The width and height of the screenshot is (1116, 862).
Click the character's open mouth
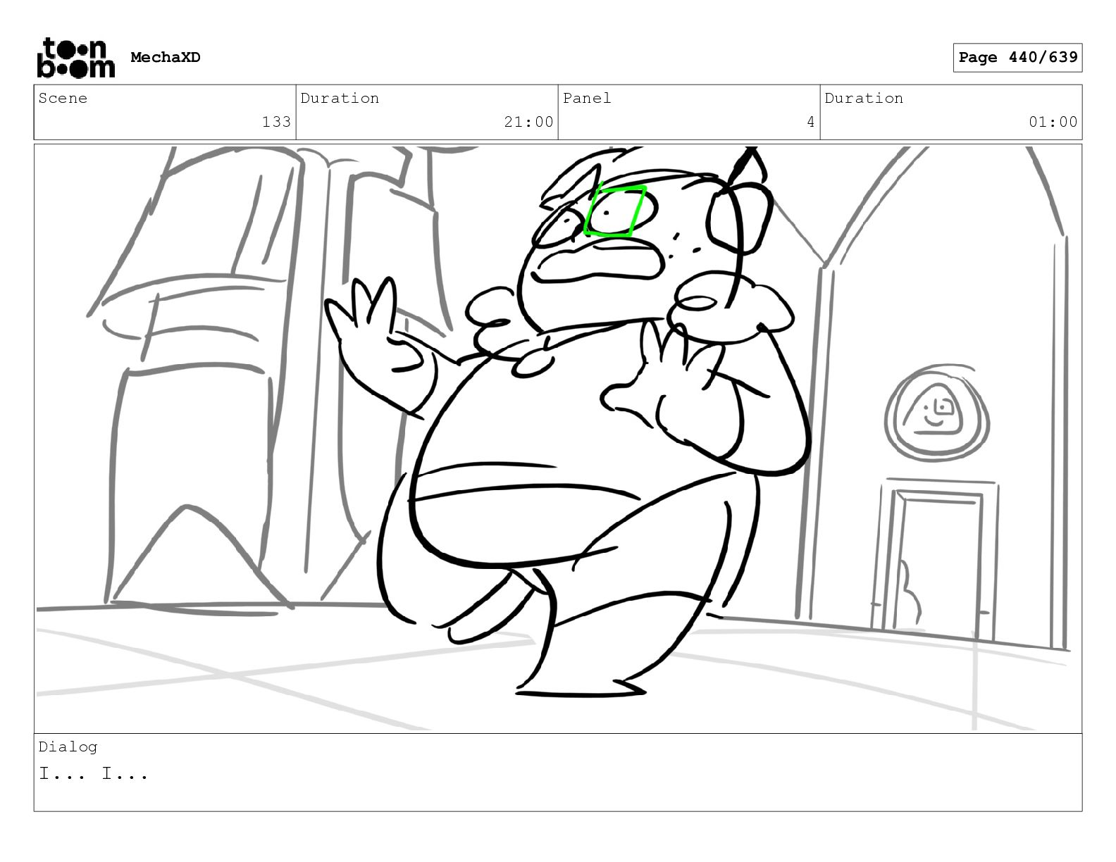click(x=599, y=261)
